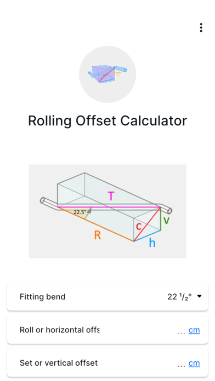Click the blue h horizontal offset label

click(152, 243)
